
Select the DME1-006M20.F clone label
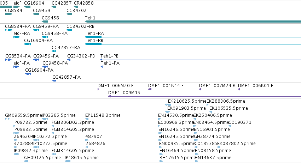(115, 86)
